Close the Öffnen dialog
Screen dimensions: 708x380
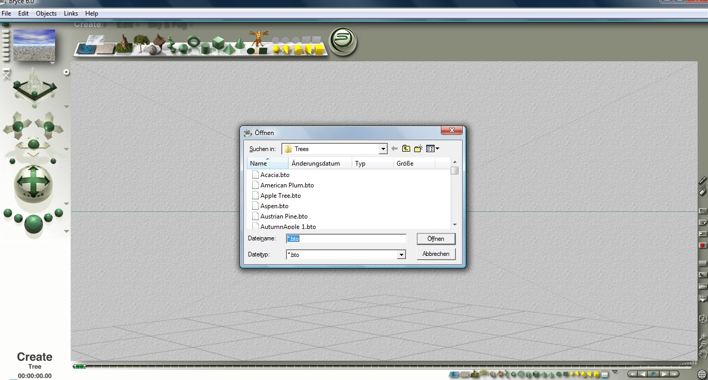(x=452, y=131)
